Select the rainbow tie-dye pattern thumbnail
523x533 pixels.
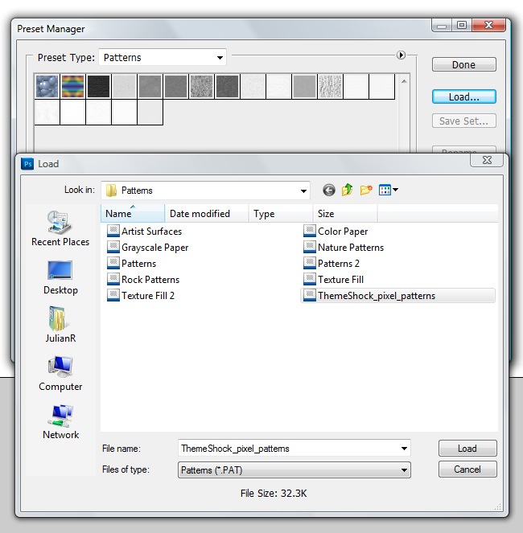click(73, 87)
